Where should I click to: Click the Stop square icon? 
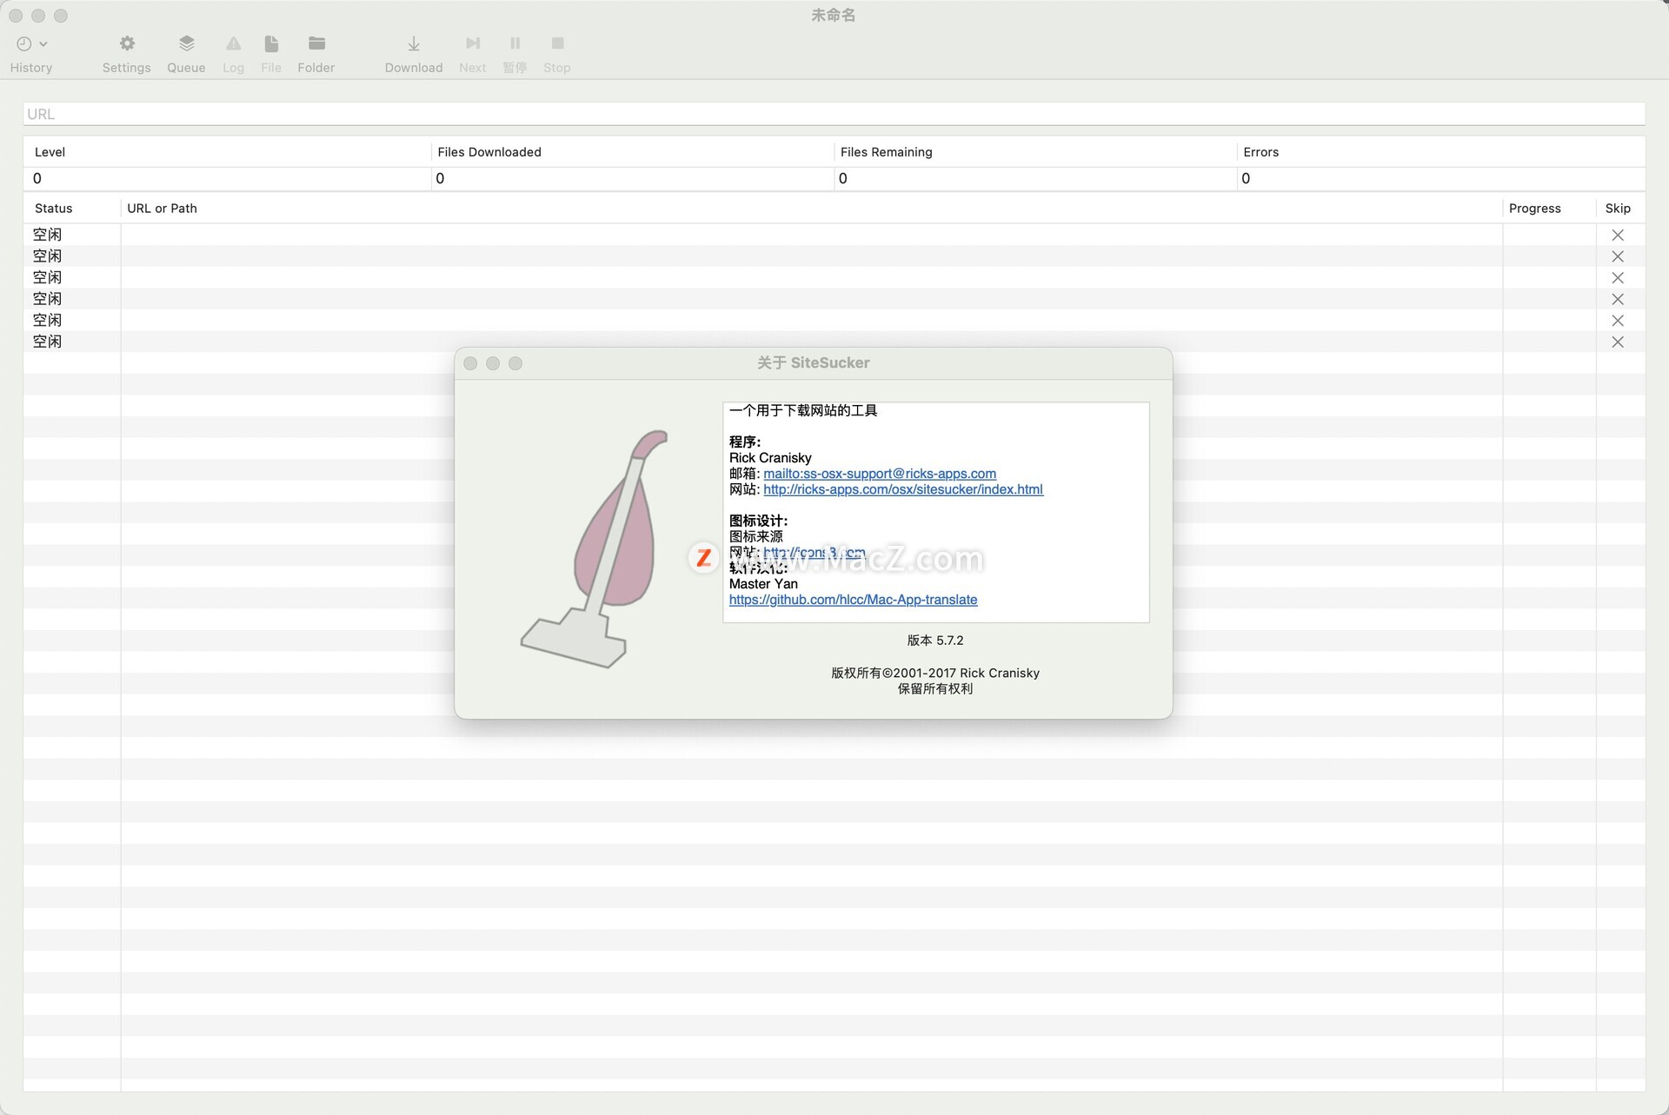coord(557,43)
